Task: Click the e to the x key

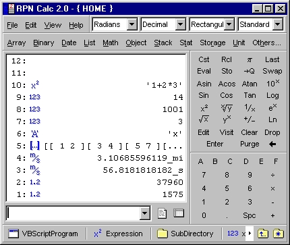Action: (272, 107)
